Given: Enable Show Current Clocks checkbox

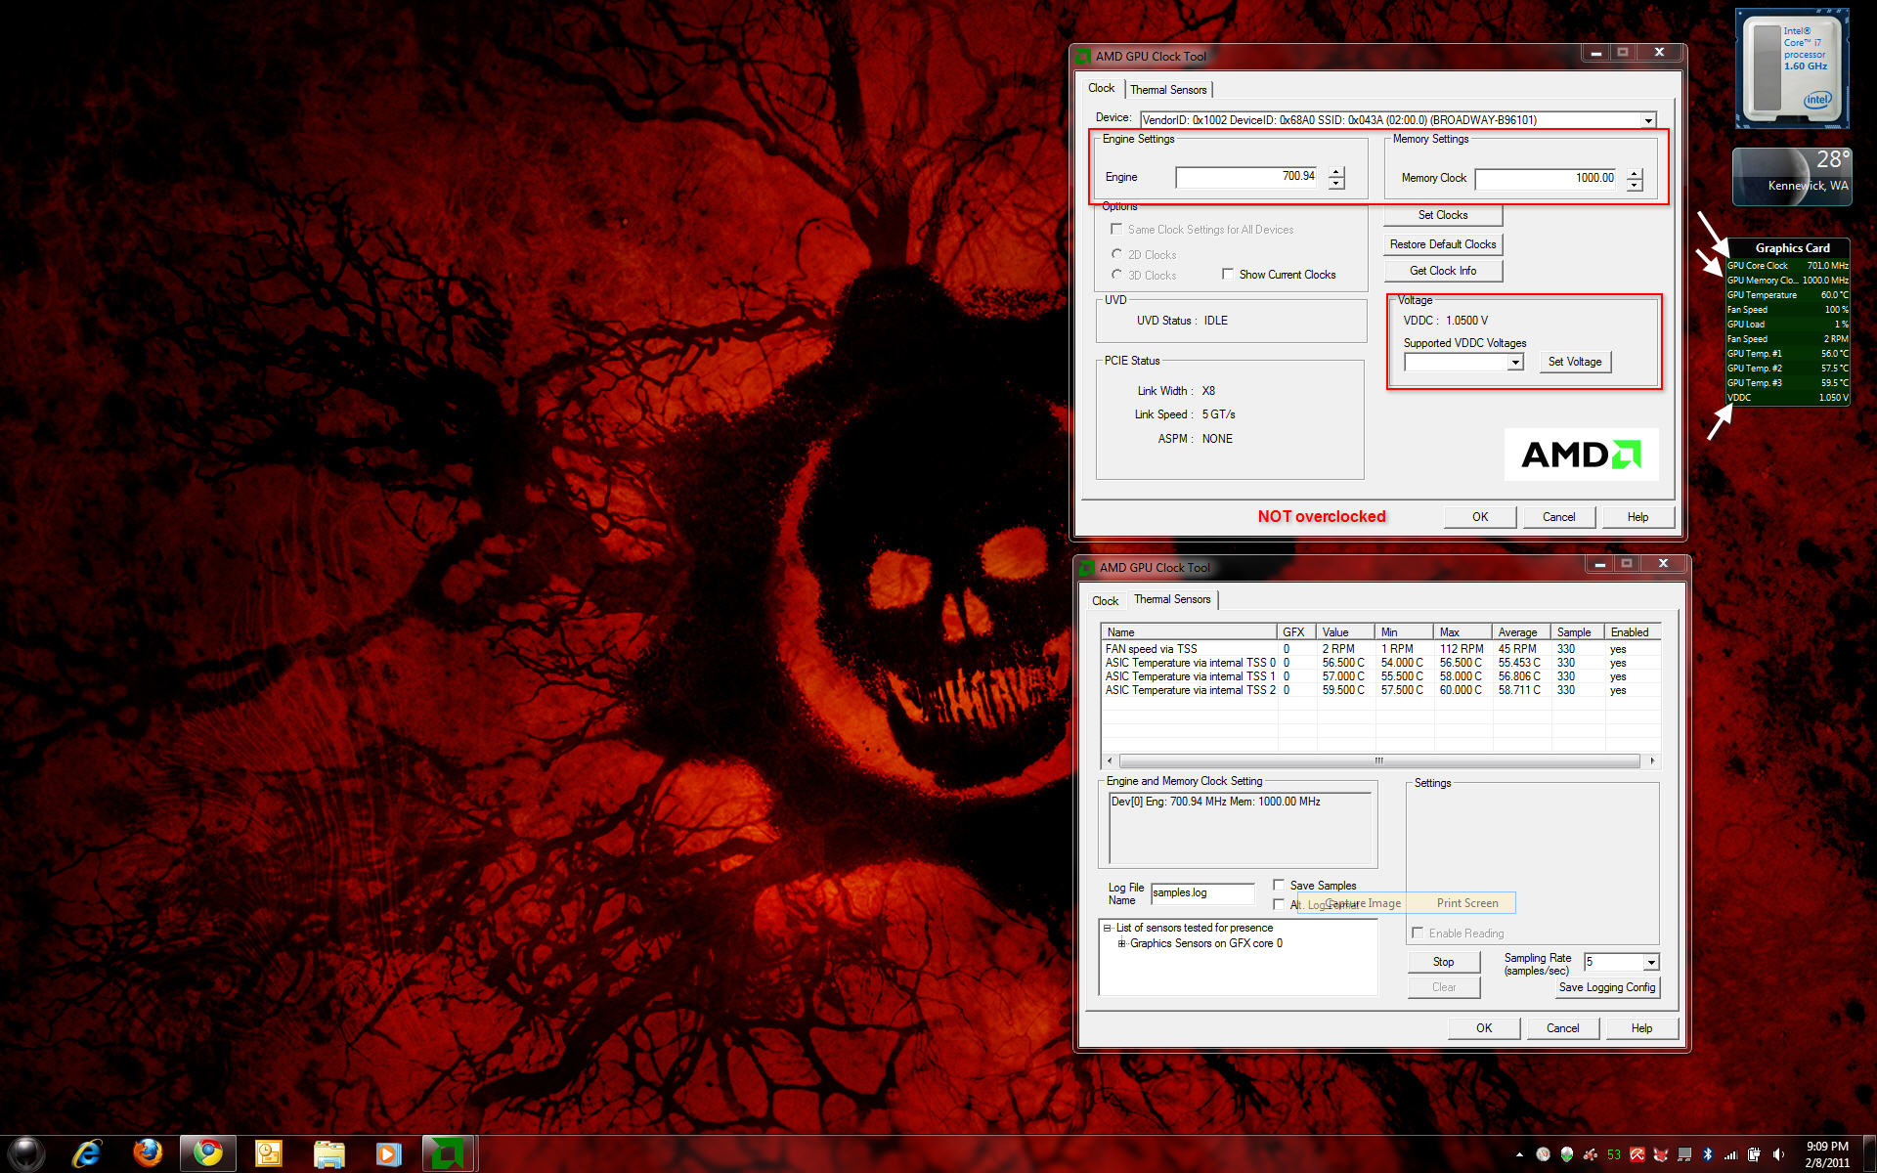Looking at the screenshot, I should click(1228, 275).
